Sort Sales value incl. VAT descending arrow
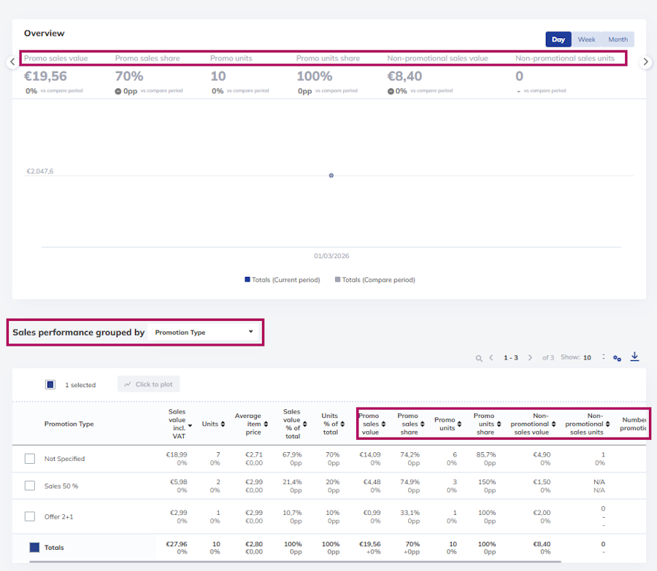Viewport: 657px width, 571px height. [x=190, y=425]
